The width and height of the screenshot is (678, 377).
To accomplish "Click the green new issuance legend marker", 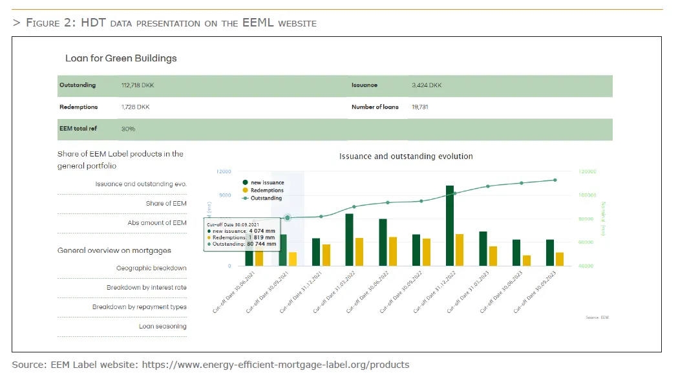I will coord(245,183).
